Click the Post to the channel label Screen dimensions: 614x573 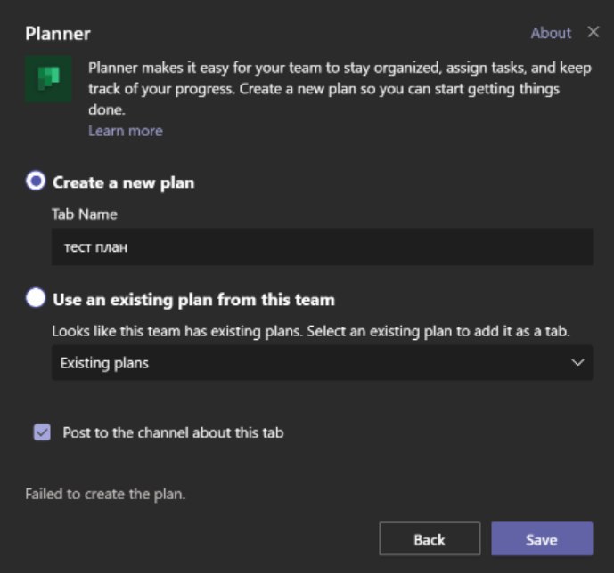point(173,432)
